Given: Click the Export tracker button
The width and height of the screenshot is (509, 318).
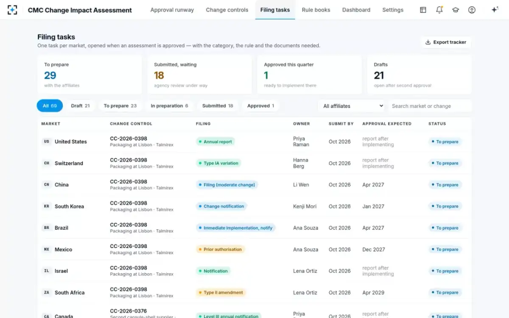Looking at the screenshot, I should [446, 42].
